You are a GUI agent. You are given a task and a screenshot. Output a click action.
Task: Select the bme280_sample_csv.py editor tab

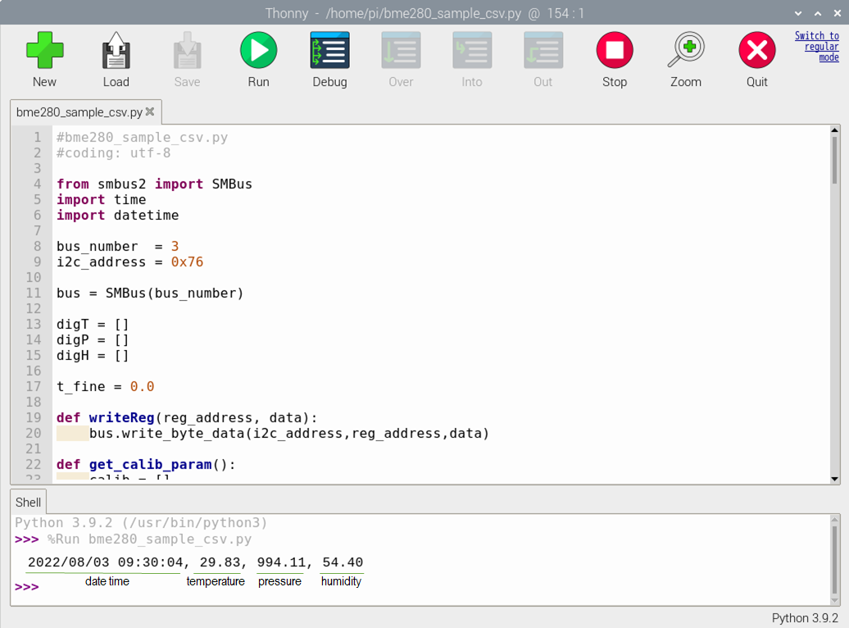(78, 112)
